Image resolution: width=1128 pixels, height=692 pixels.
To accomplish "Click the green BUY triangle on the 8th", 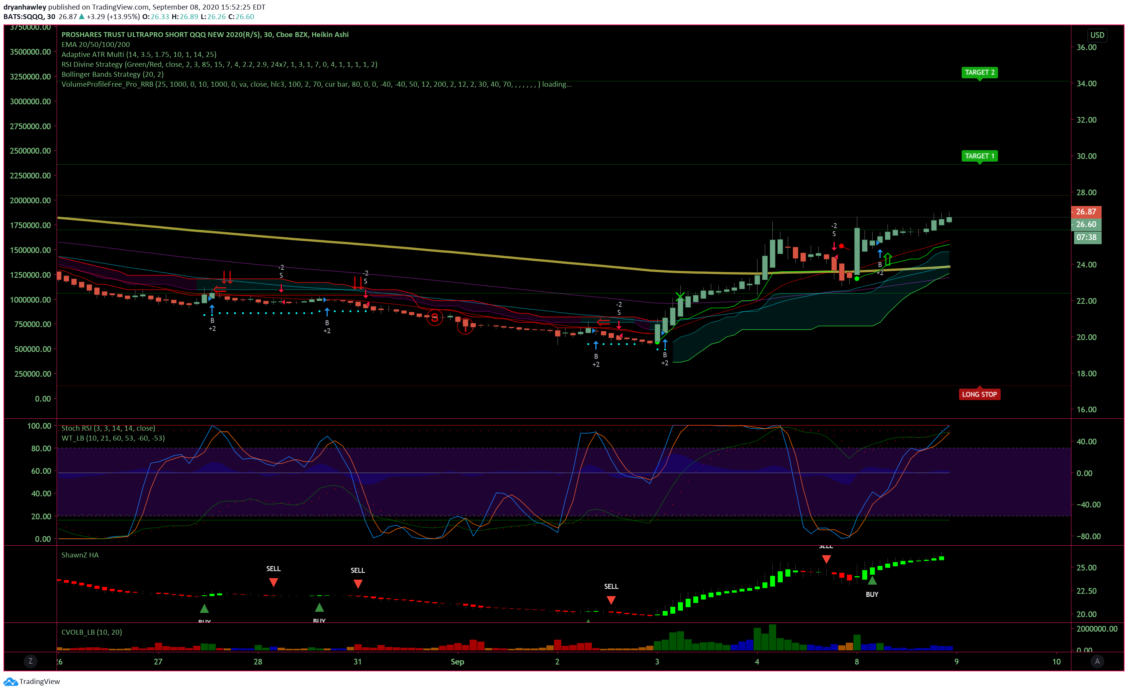I will [872, 580].
